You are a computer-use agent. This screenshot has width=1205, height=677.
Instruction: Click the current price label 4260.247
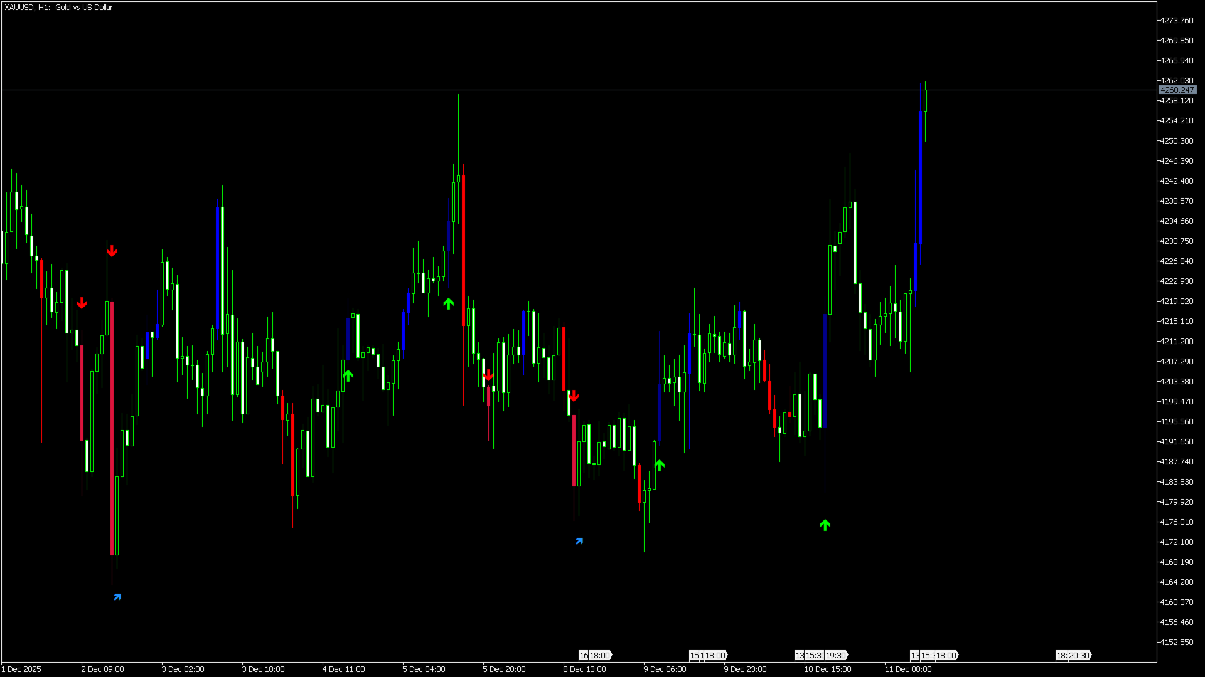[x=1177, y=90]
